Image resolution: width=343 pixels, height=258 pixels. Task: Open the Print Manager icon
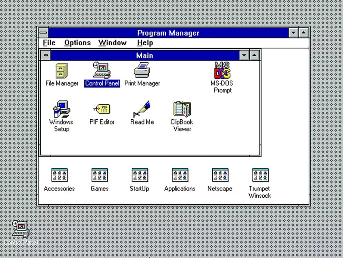tap(142, 70)
